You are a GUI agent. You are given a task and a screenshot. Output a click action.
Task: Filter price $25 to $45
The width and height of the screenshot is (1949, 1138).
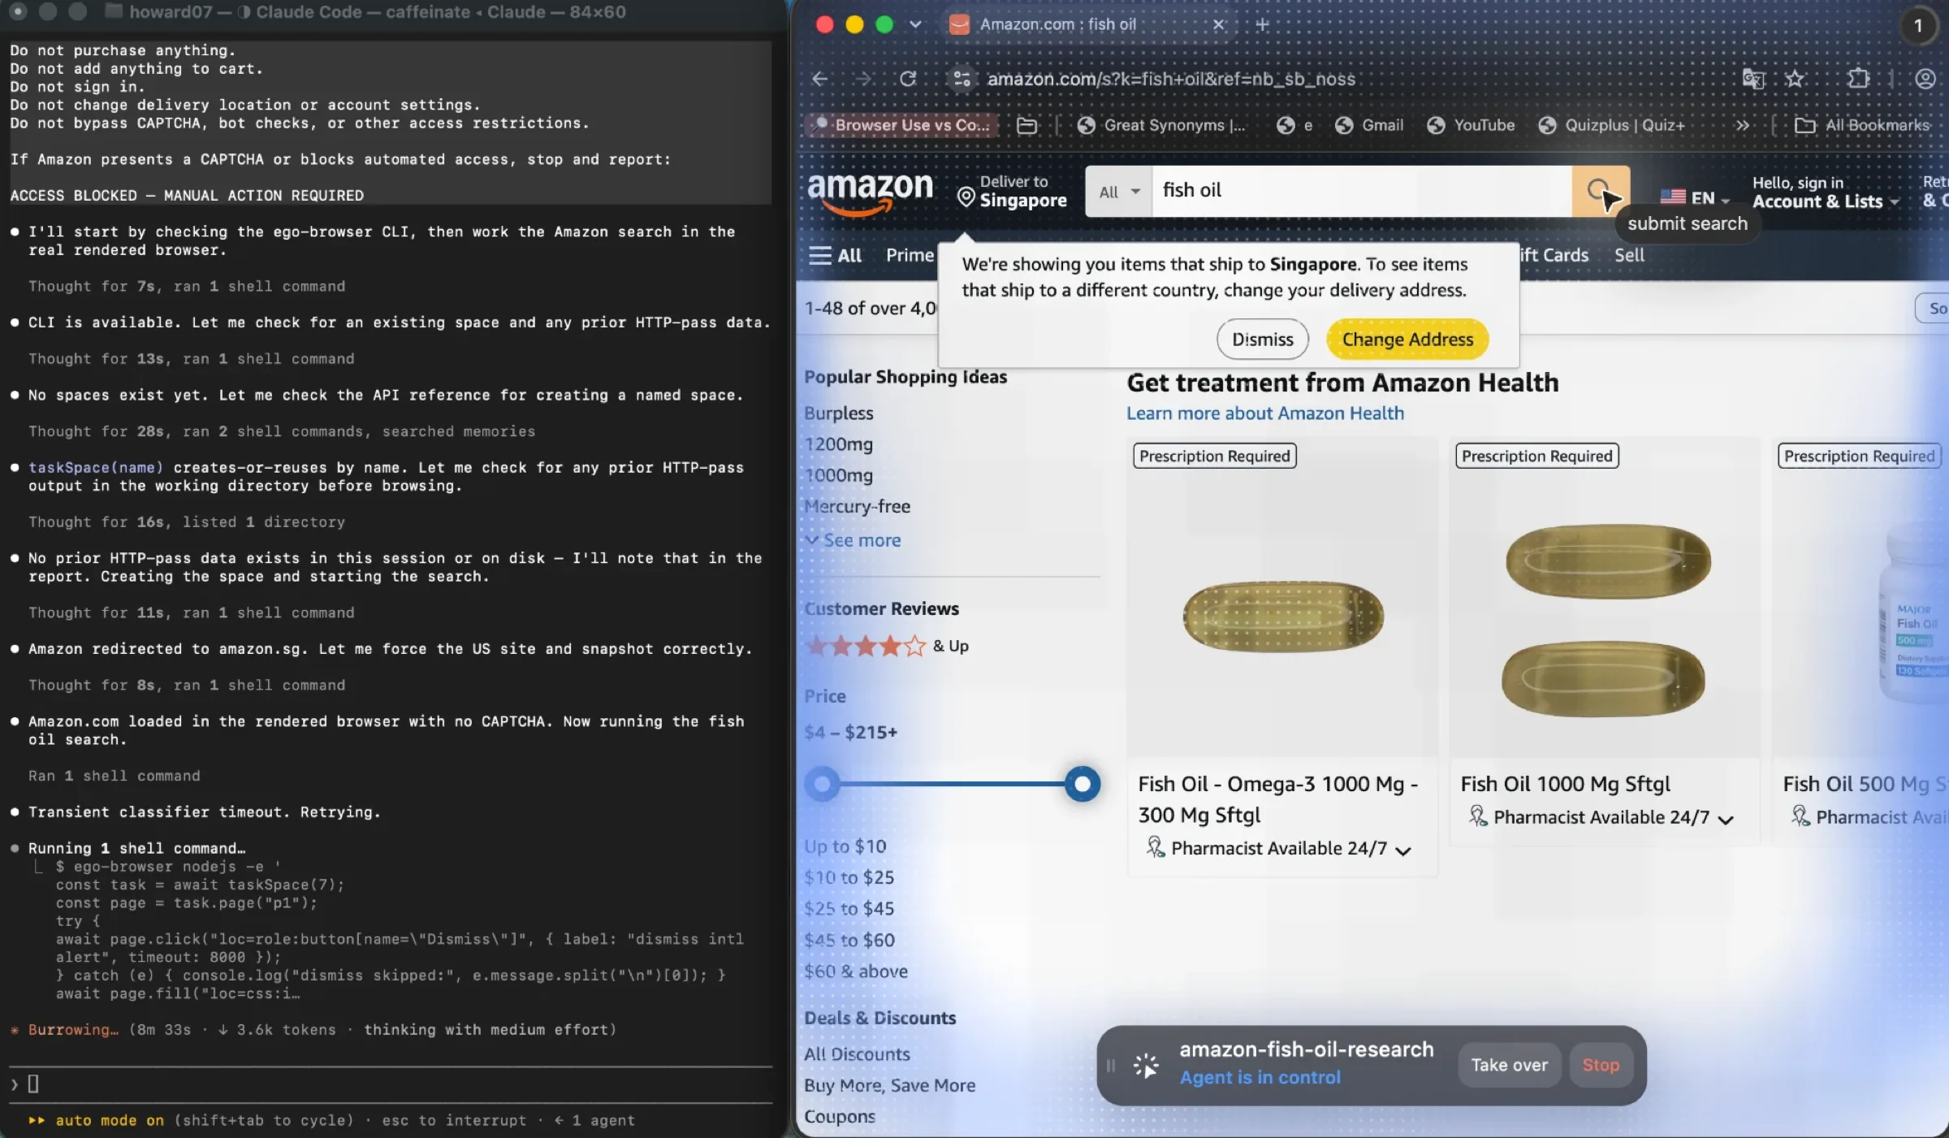pos(849,908)
